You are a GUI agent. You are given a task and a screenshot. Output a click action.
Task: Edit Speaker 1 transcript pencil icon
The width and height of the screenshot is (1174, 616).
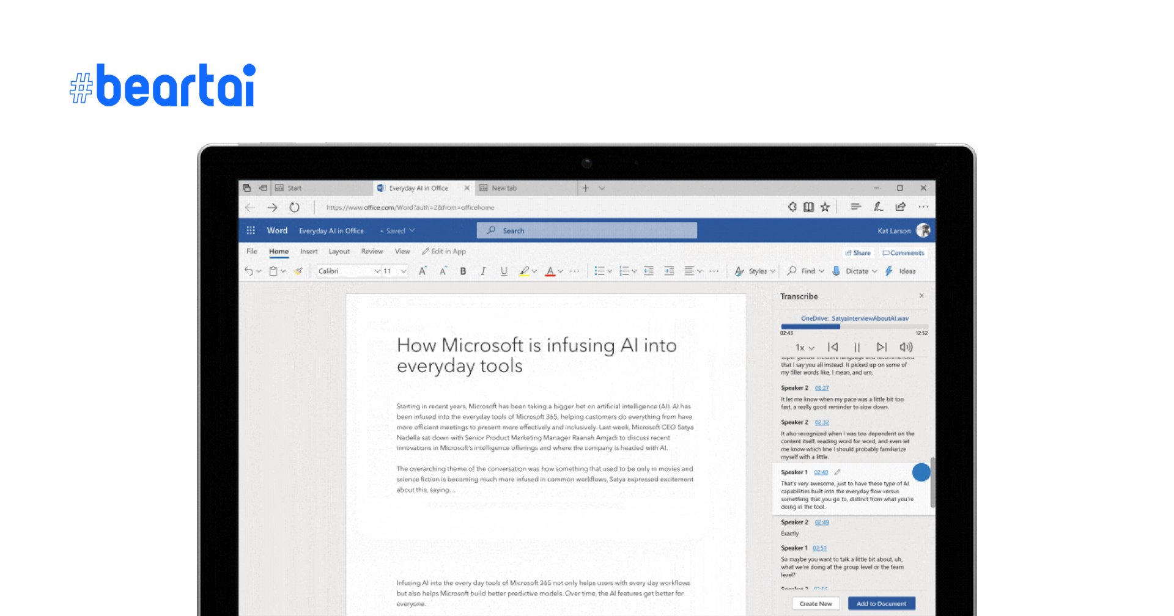coord(838,472)
